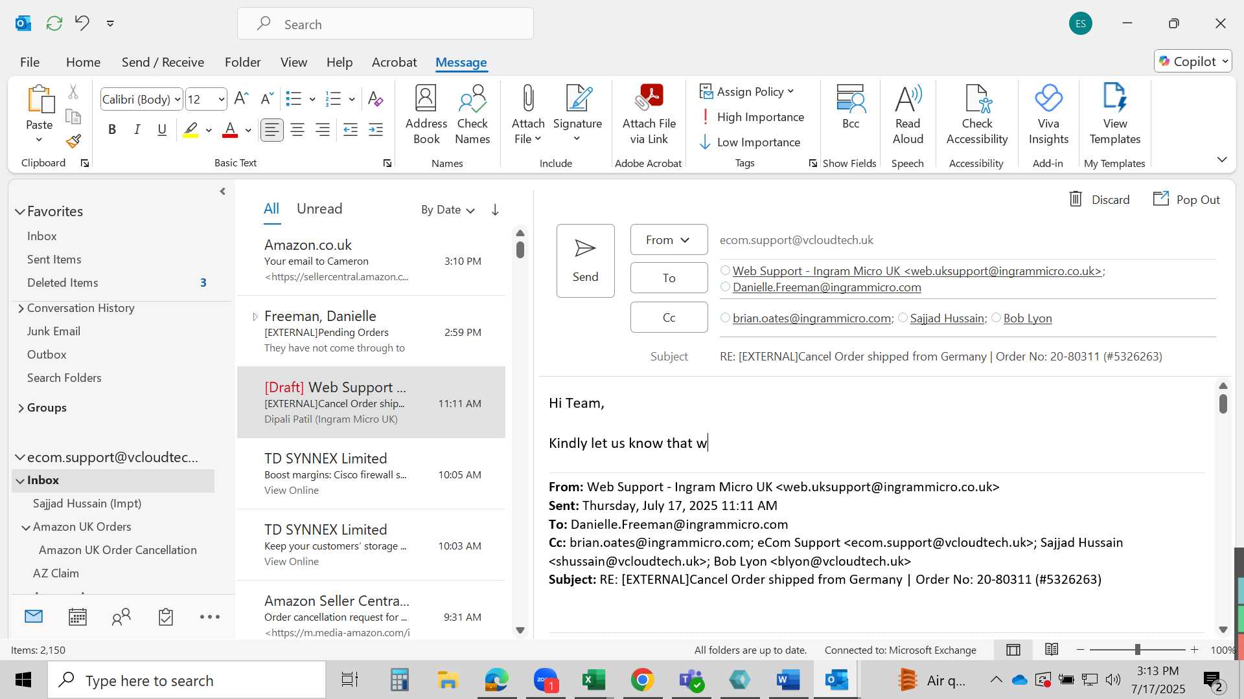
Task: Toggle Underline formatting
Action: pyautogui.click(x=162, y=130)
